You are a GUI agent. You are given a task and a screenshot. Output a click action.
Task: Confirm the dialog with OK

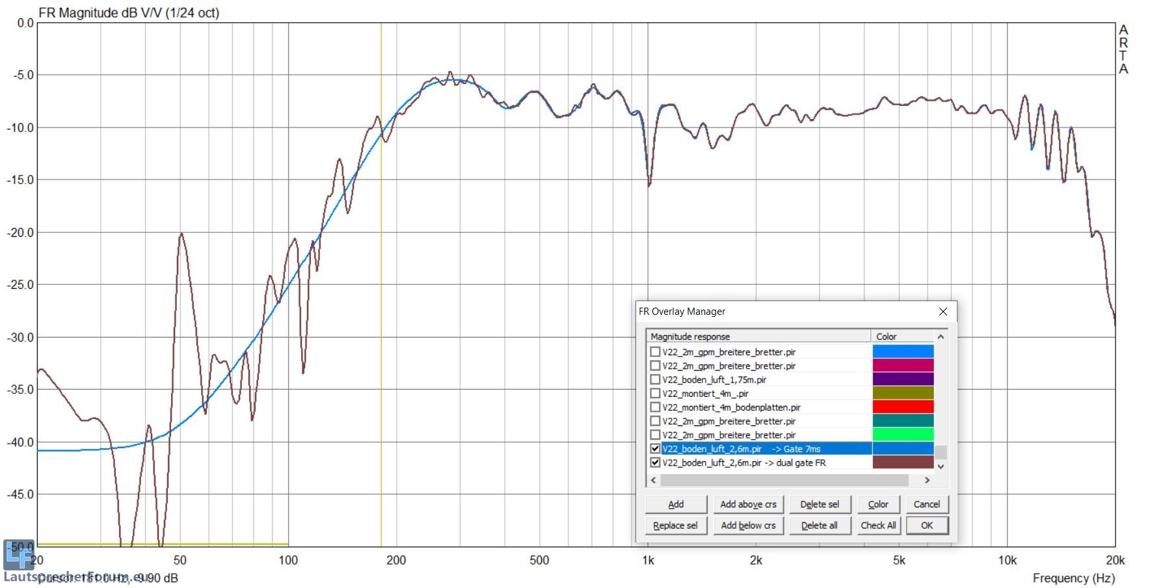click(926, 526)
